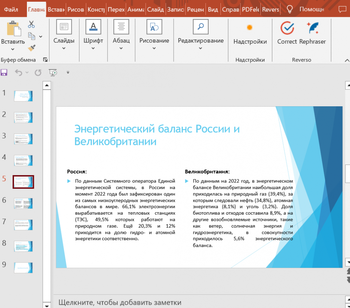Open the Буфер обмена dialog launcher
Image resolution: width=350 pixels, height=308 pixels.
(45, 60)
